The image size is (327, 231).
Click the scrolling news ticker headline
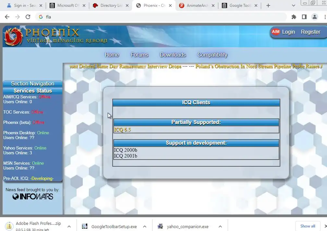(196, 67)
